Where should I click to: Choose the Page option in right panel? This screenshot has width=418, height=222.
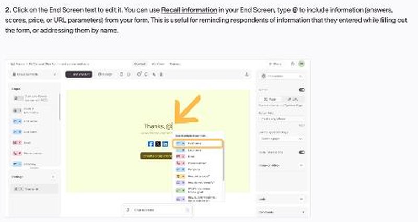270,99
